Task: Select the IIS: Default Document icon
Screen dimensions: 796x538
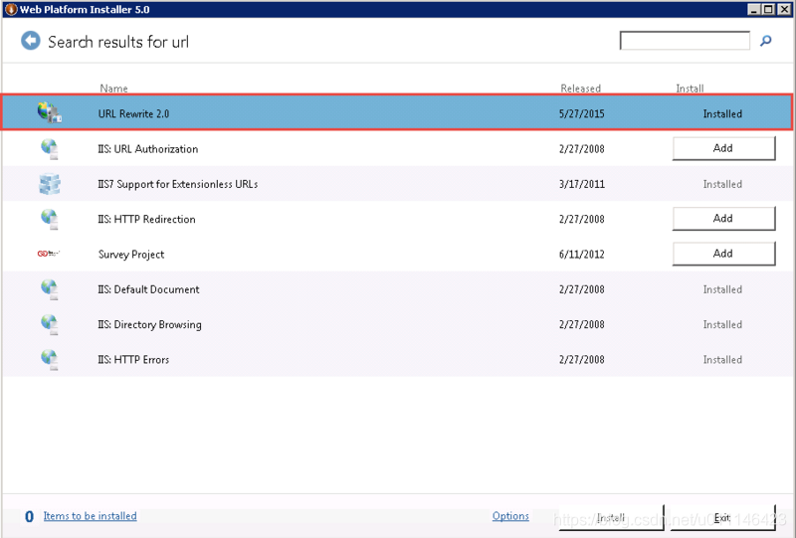Action: (49, 289)
